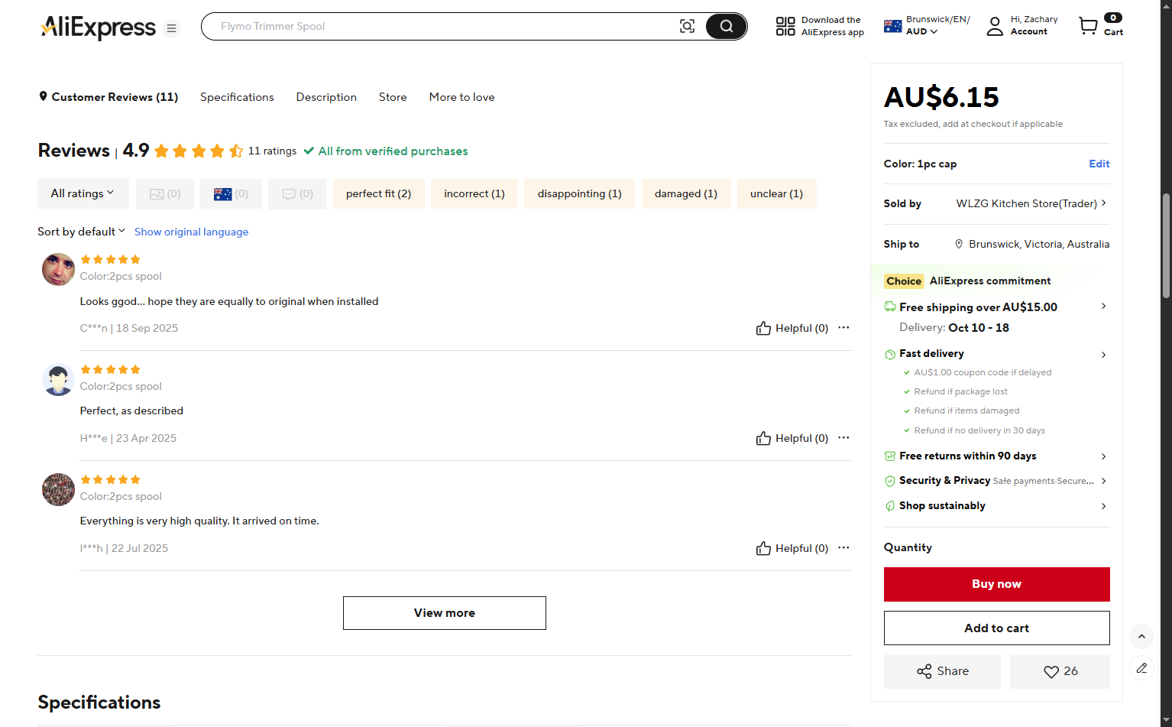Expand Free shipping over AU$15.00 details
Screen dimensions: 1172x727
pyautogui.click(x=996, y=307)
